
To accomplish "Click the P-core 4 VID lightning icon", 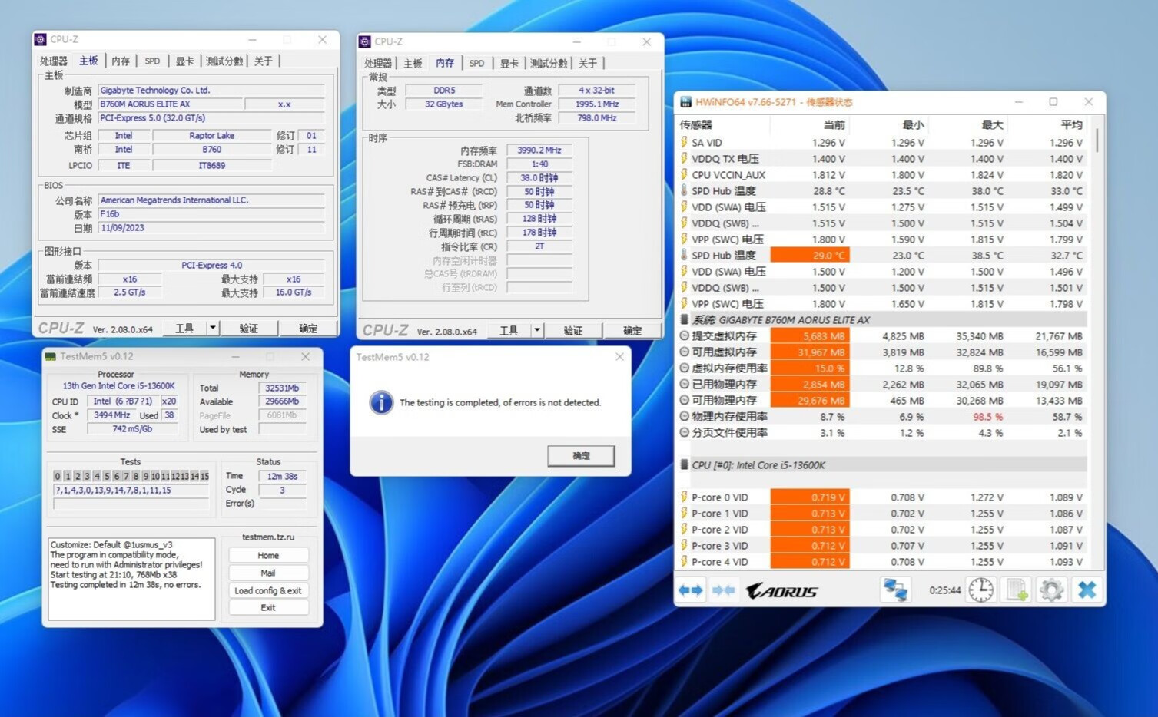I will (x=684, y=561).
